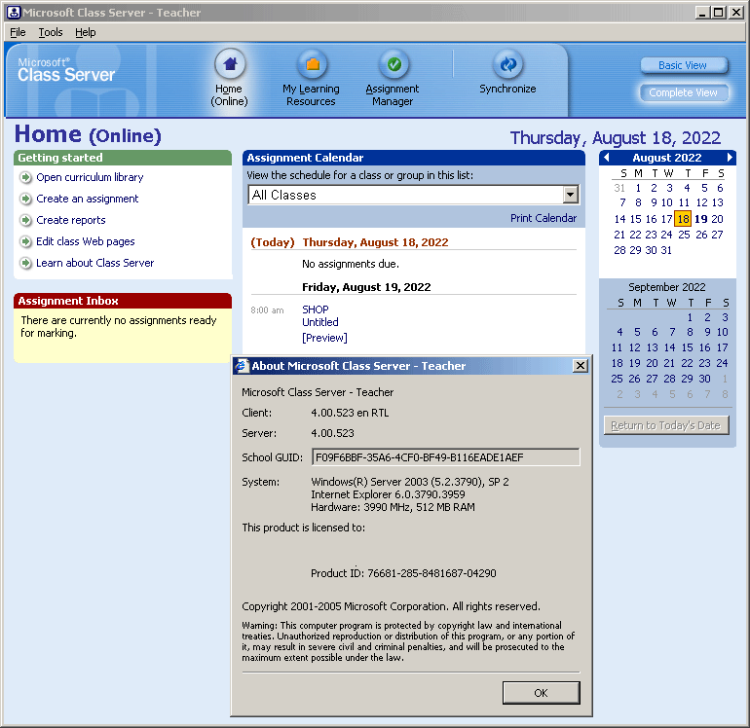The image size is (750, 728).
Task: Select September 4 in the calendar
Action: coord(619,332)
